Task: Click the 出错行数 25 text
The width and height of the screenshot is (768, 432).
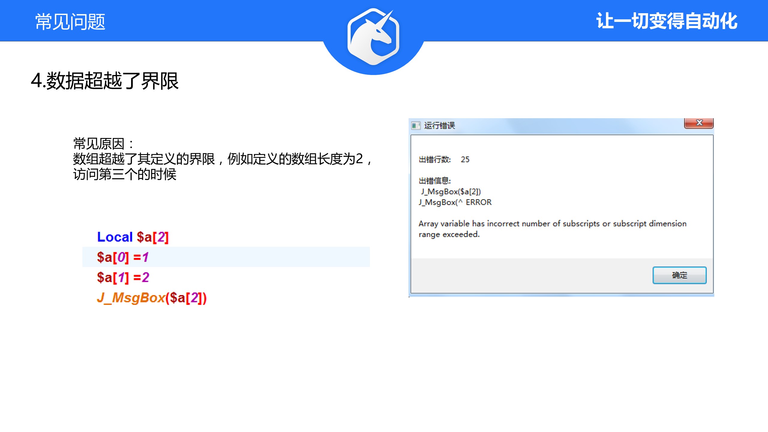Action: pos(444,160)
